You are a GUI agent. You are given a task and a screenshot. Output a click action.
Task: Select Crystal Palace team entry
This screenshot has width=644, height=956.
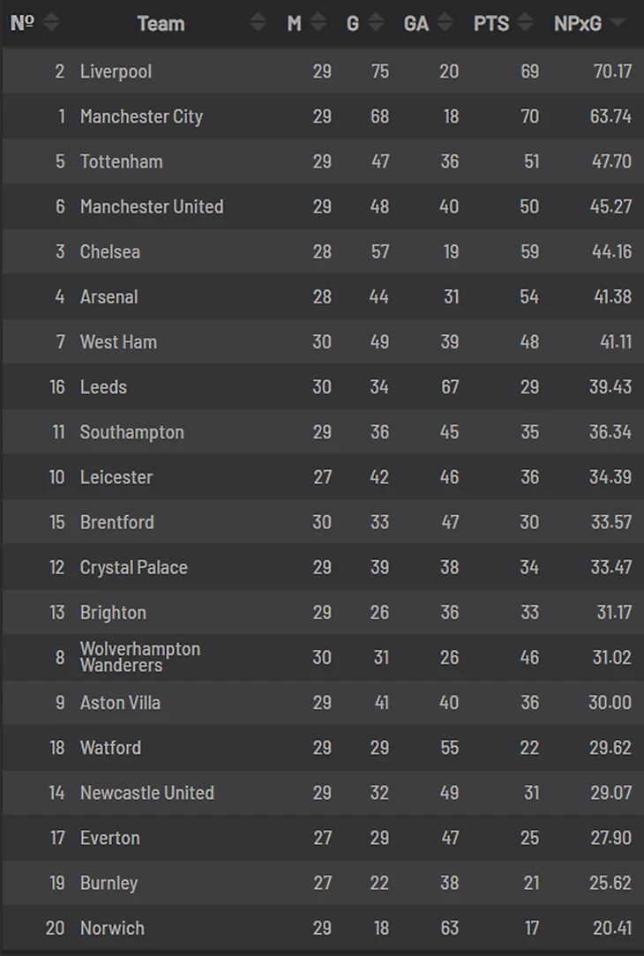(133, 567)
